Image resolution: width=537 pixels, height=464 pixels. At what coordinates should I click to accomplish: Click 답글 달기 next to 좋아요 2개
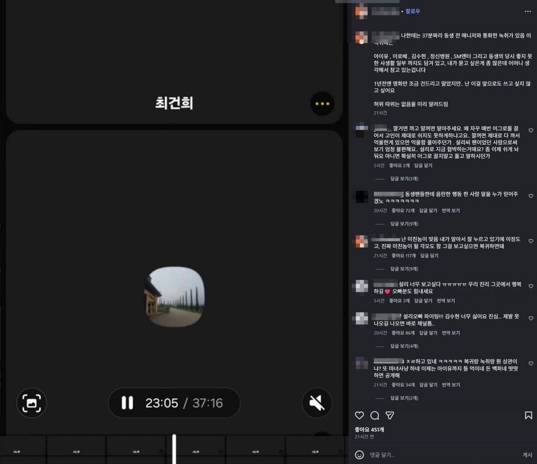pyautogui.click(x=423, y=166)
